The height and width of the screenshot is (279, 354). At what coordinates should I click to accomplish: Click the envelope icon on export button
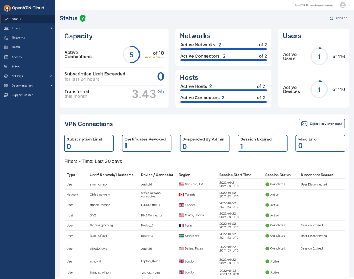tap(304, 124)
